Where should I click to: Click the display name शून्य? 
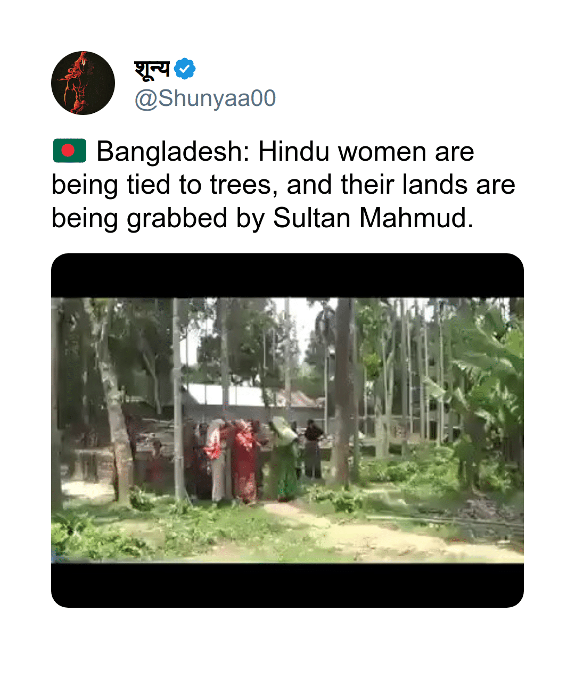[152, 69]
